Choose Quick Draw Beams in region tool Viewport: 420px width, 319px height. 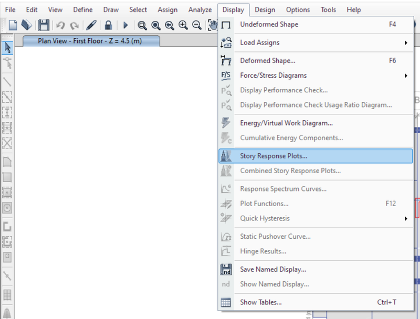point(7,97)
